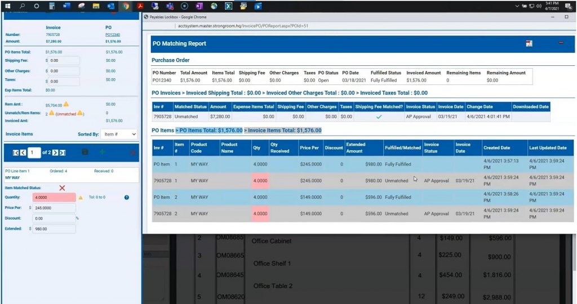The image size is (577, 304).
Task: Click the Quantity warning triangle
Action: click(x=81, y=198)
